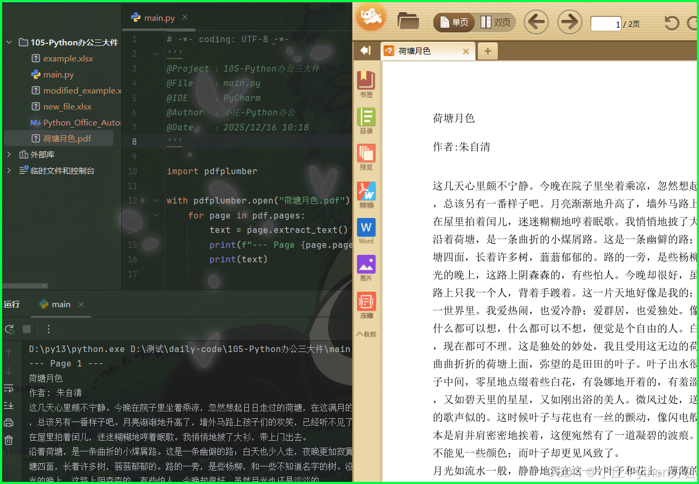Viewport: 699px width, 484px height.
Task: Navigate down the stack trace arrow
Action: (x=9, y=370)
